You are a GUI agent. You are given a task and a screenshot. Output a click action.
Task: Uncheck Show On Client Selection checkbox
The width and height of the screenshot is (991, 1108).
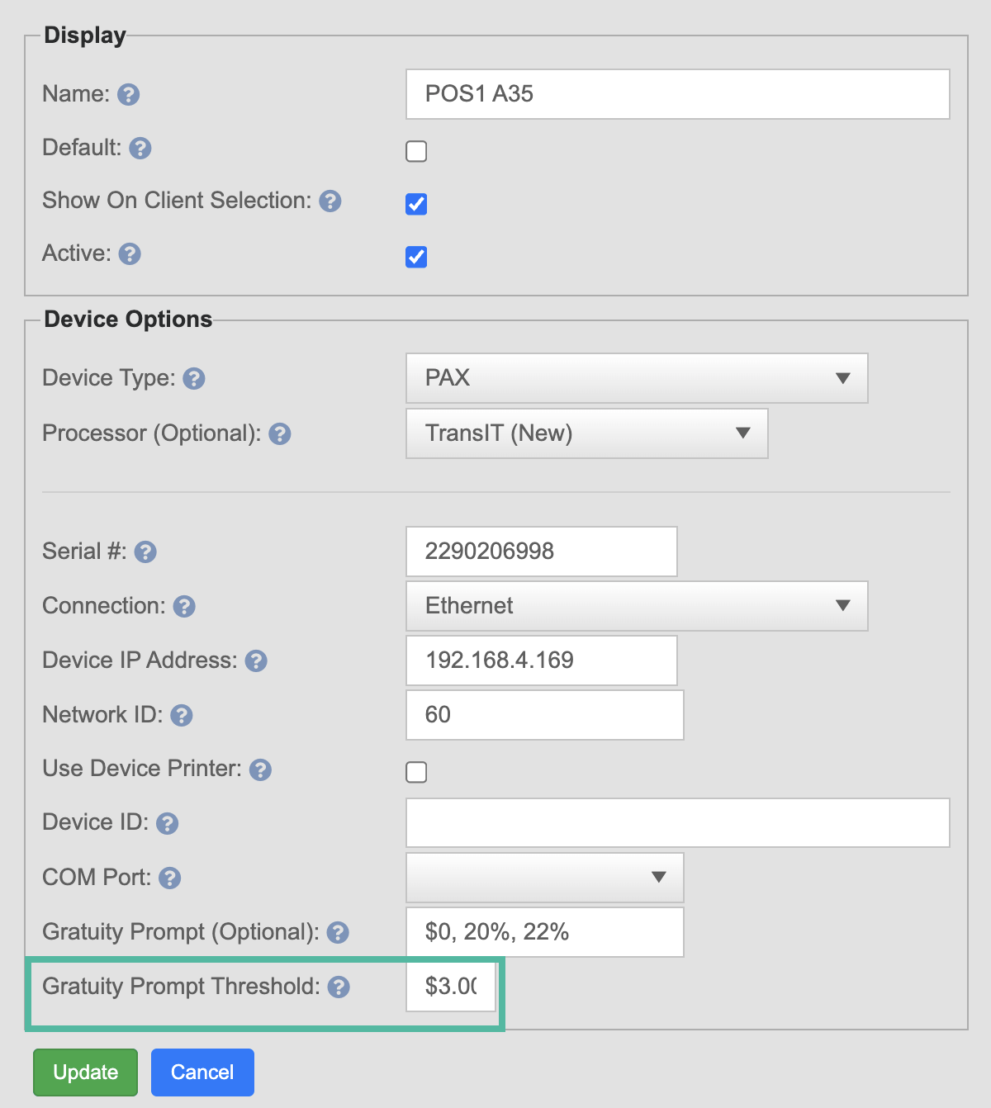tap(416, 204)
